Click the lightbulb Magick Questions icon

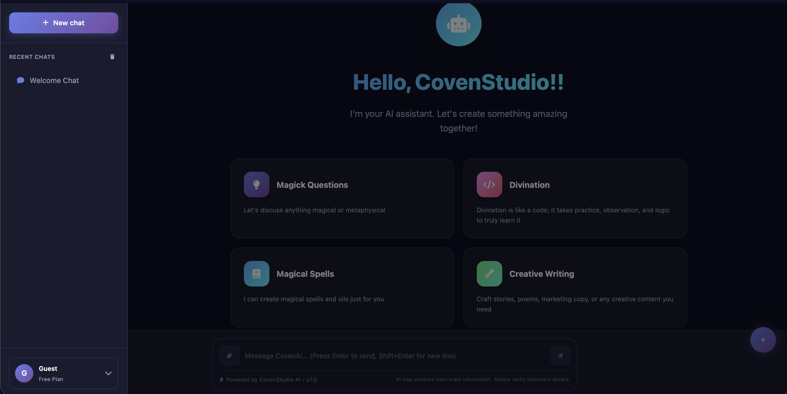(x=256, y=184)
